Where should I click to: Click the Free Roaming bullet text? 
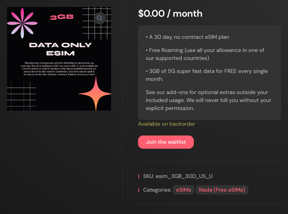pos(205,54)
